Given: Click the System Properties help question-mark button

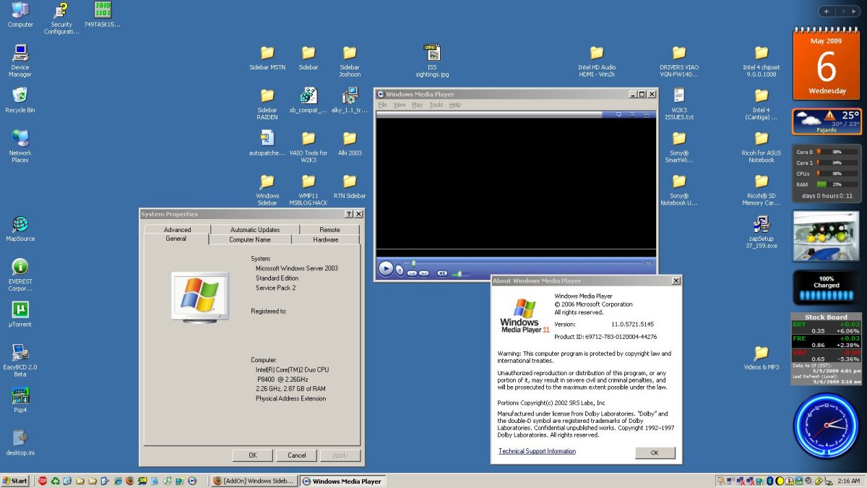Looking at the screenshot, I should coord(349,215).
